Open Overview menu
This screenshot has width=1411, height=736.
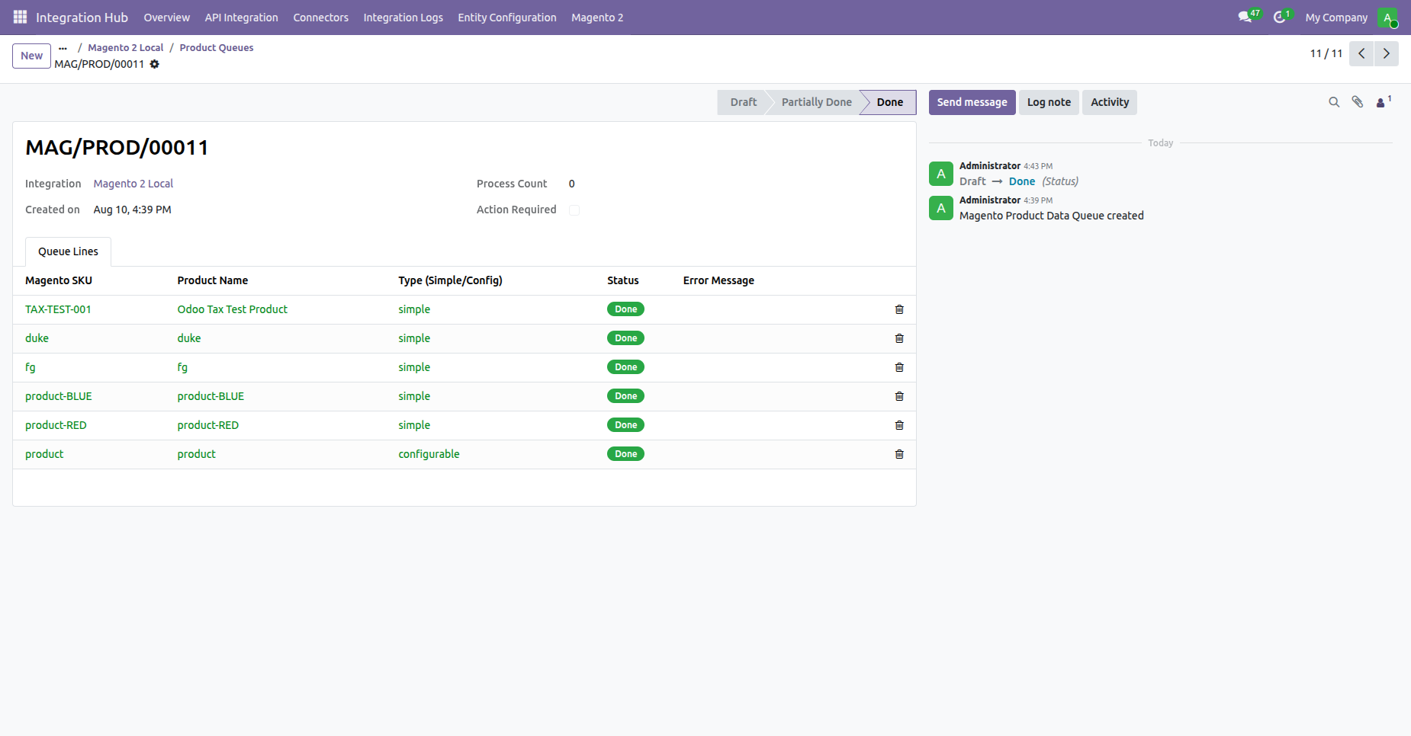pyautogui.click(x=167, y=18)
